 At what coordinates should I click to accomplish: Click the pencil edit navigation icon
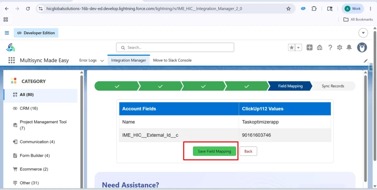(366, 61)
